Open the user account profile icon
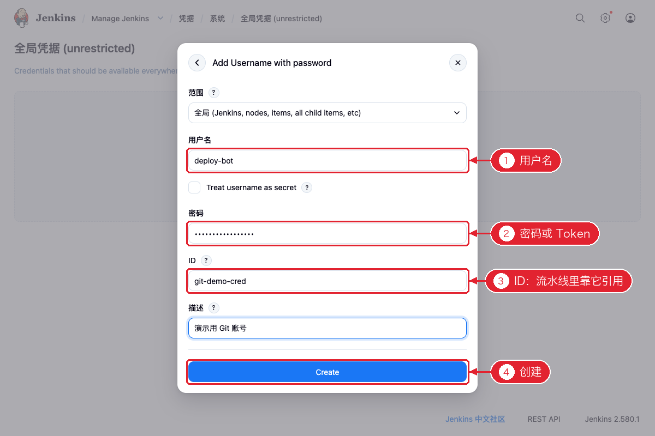This screenshot has width=655, height=436. coord(630,18)
